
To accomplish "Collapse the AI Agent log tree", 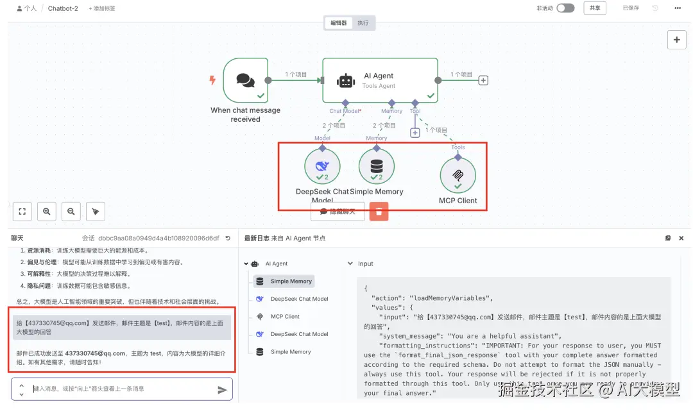I will pos(246,264).
